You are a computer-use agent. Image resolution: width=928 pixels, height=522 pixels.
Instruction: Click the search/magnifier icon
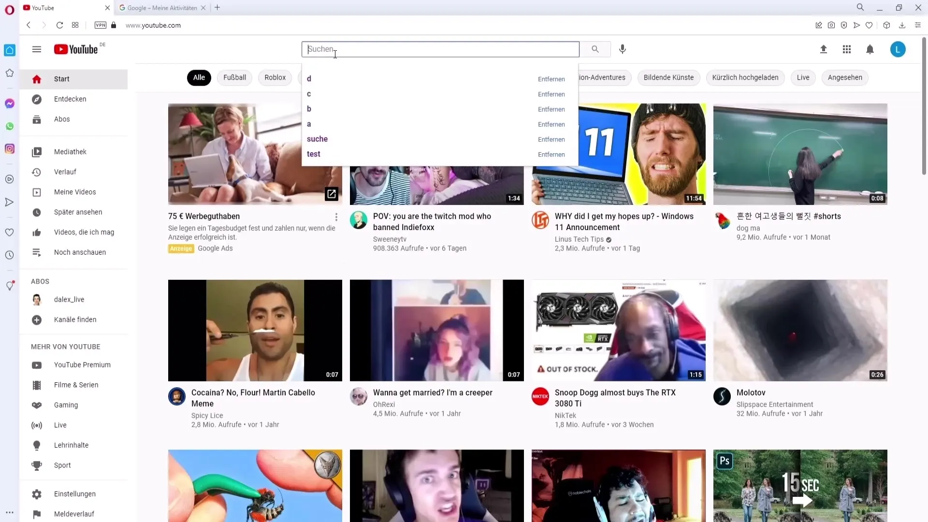pos(594,49)
